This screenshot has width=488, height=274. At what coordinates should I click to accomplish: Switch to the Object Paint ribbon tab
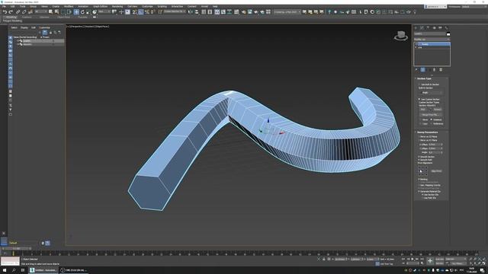[x=63, y=17]
